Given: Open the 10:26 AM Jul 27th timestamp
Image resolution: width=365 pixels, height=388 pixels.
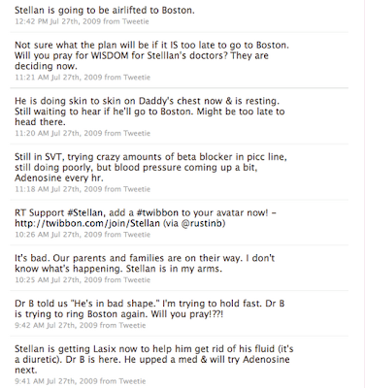Looking at the screenshot, I should [x=58, y=235].
